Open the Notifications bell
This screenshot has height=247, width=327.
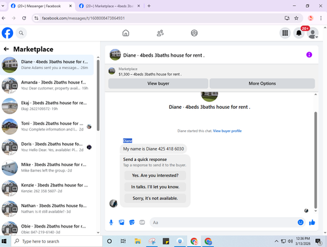tap(299, 33)
